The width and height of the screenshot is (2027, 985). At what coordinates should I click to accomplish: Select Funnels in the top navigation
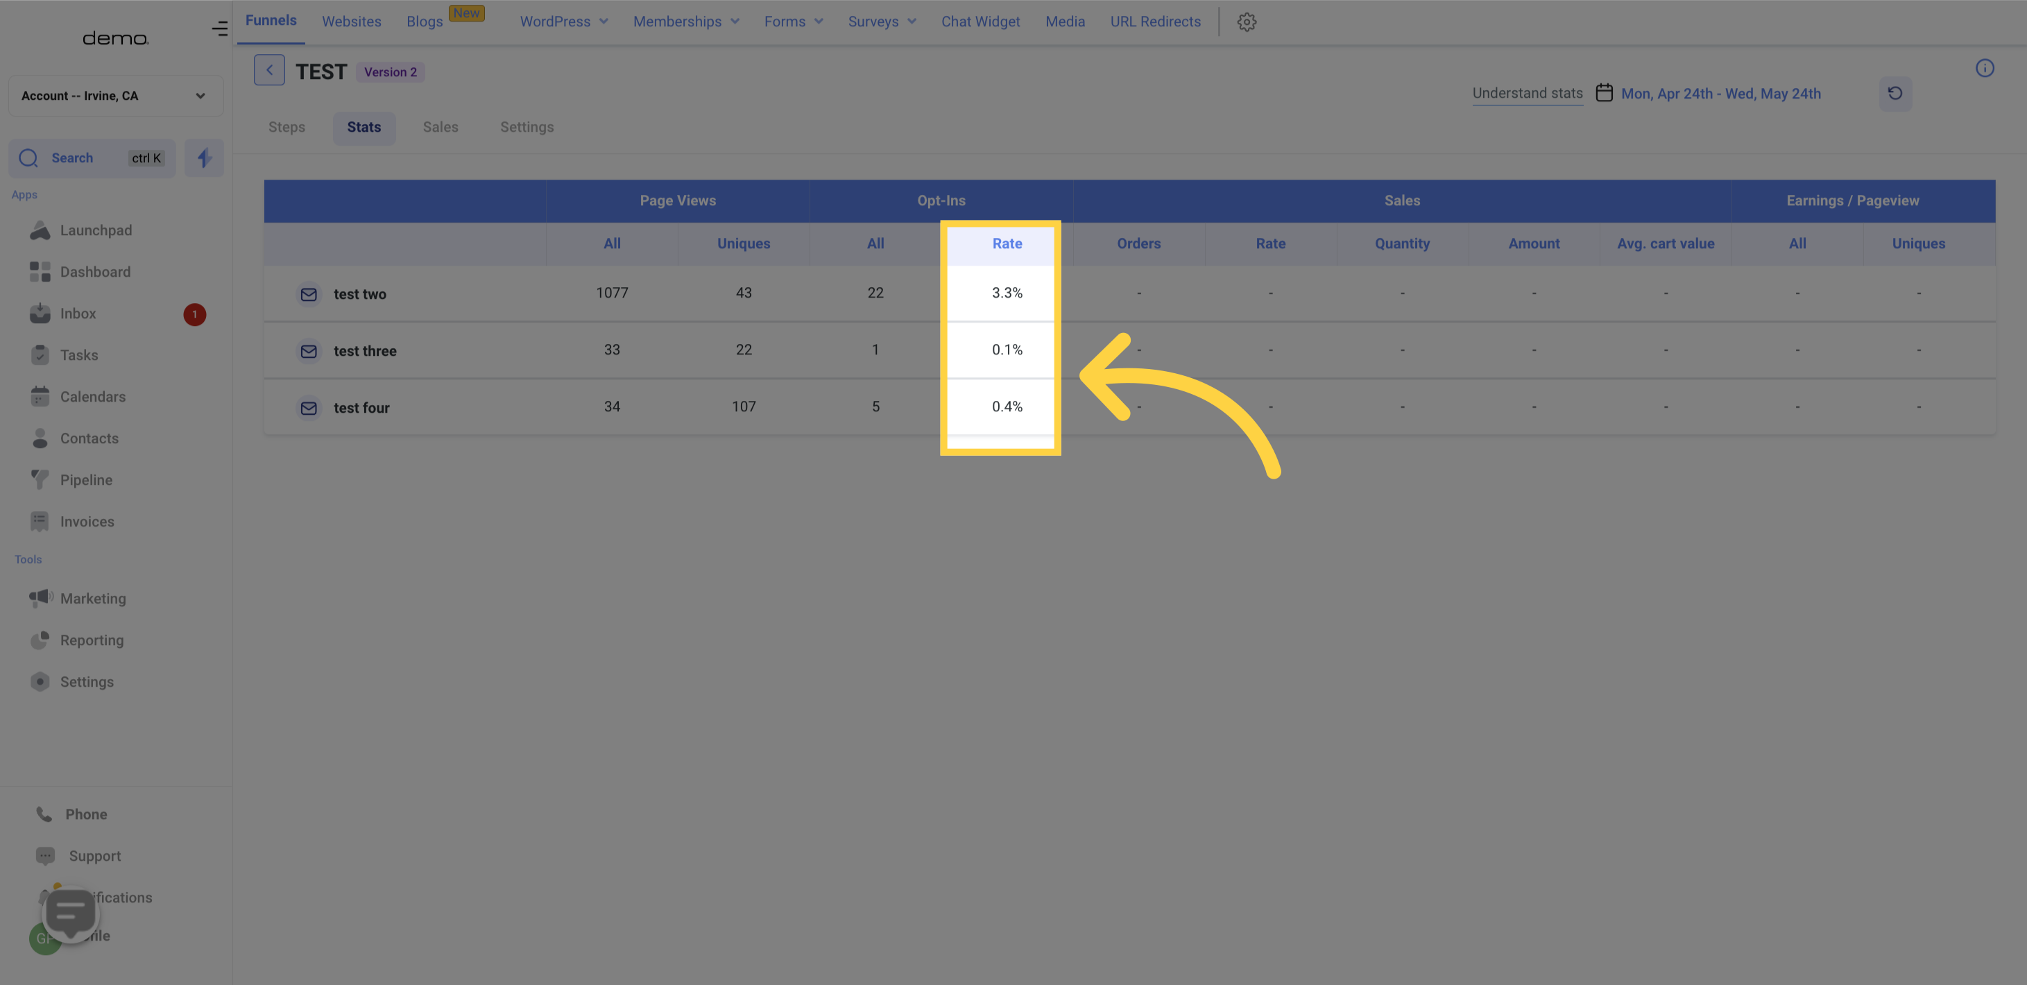click(x=271, y=22)
